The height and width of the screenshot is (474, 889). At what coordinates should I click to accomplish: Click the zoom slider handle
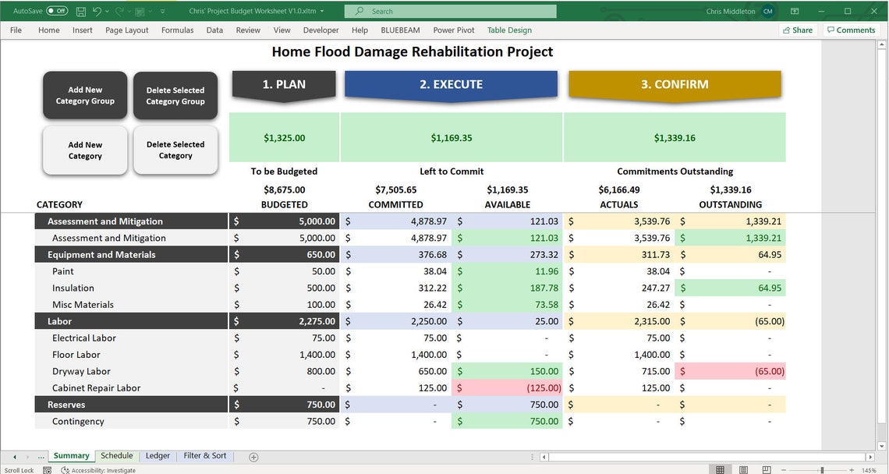click(x=821, y=470)
